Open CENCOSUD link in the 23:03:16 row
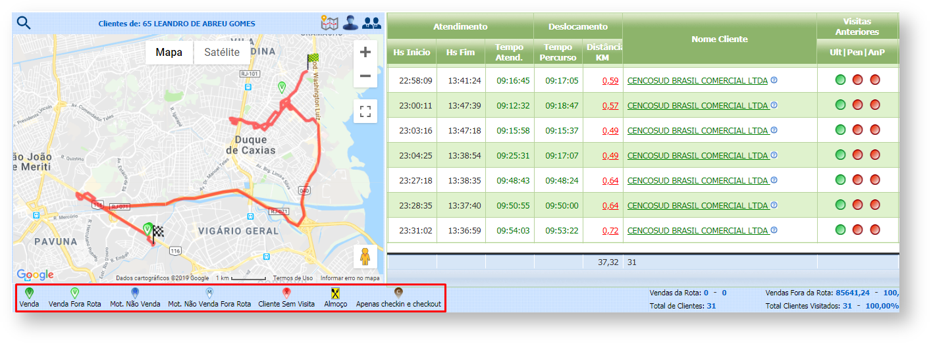 tap(698, 131)
